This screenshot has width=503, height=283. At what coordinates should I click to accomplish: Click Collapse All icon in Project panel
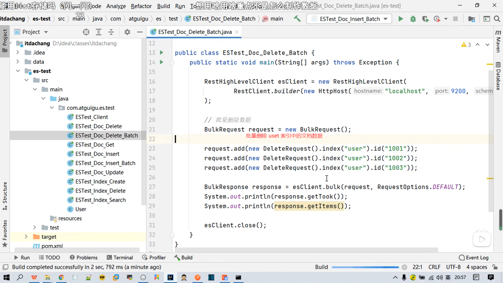[x=111, y=32]
